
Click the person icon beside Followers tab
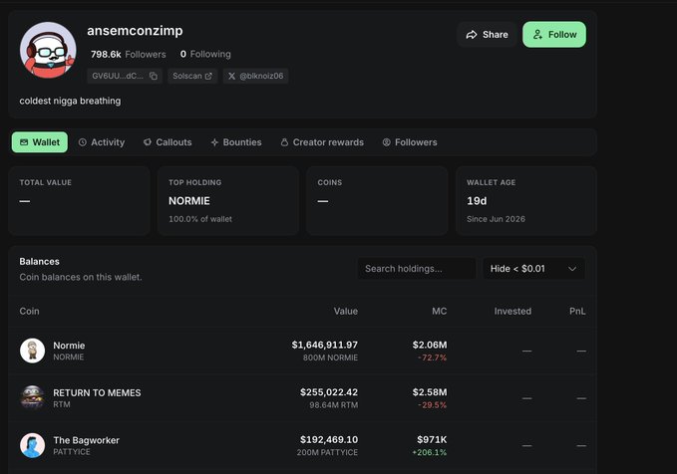[387, 142]
